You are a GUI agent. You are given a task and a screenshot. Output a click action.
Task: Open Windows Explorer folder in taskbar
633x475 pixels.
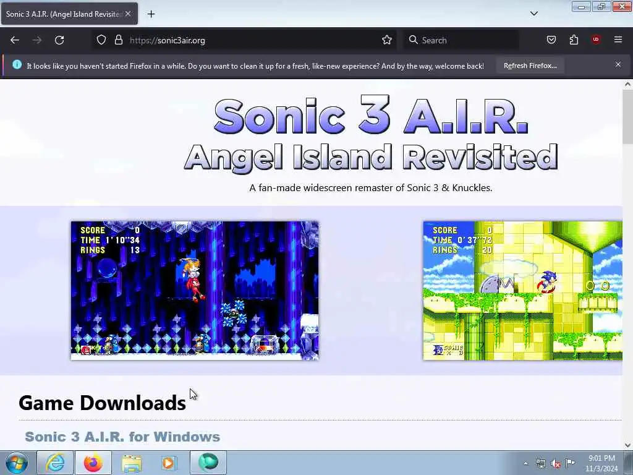tap(132, 463)
